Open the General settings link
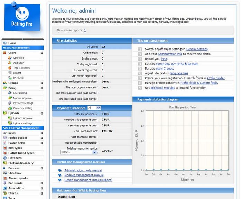The height and width of the screenshot is (199, 242). (x=197, y=49)
